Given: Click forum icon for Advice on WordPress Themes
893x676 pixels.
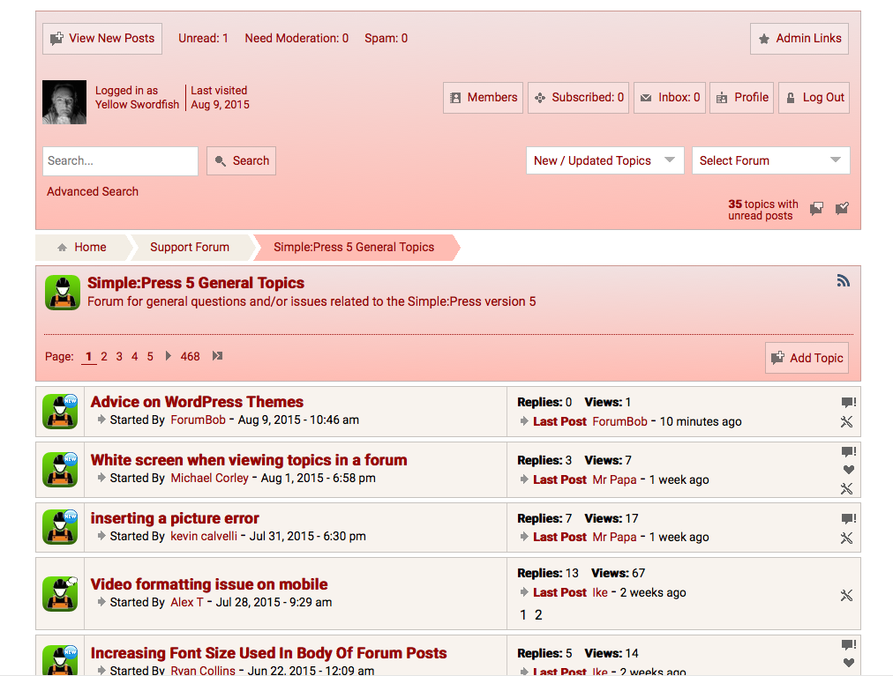Looking at the screenshot, I should pyautogui.click(x=60, y=412).
